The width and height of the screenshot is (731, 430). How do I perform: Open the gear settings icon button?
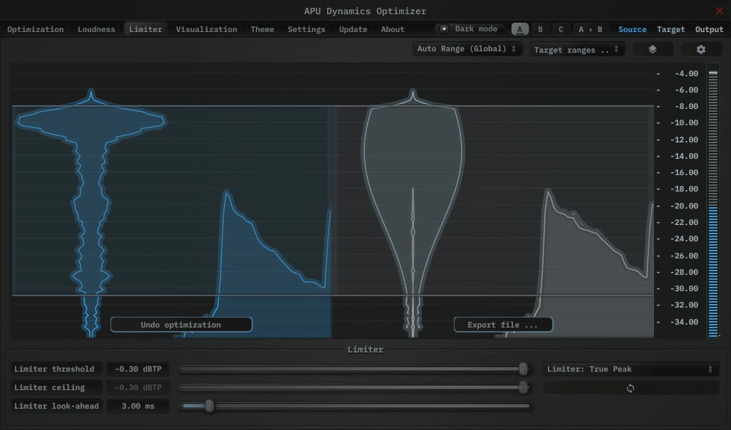700,49
